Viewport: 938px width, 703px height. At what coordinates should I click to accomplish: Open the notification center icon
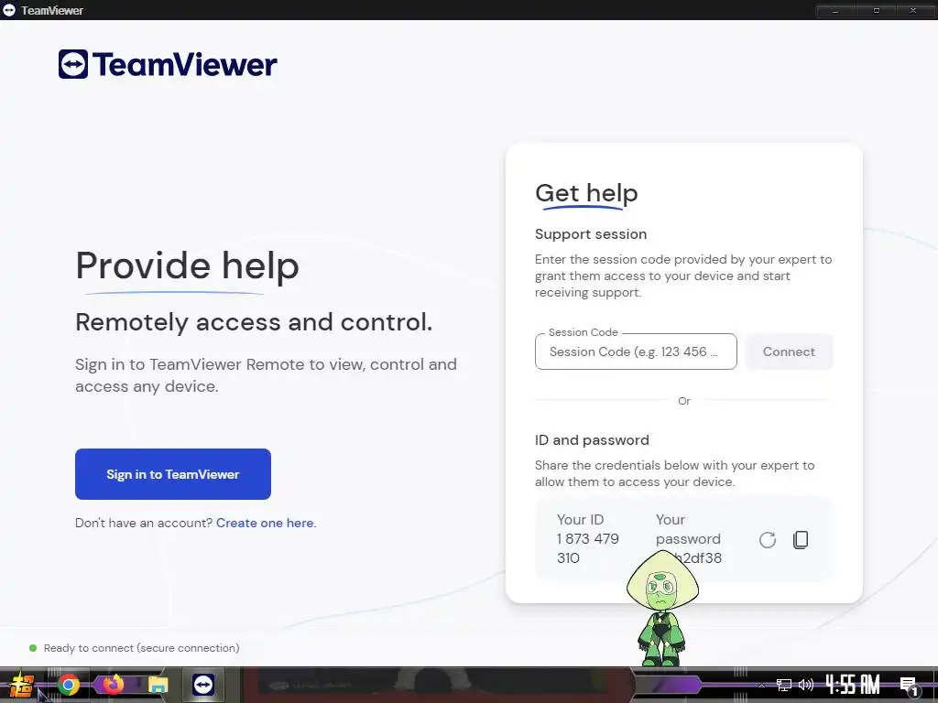[x=909, y=686]
